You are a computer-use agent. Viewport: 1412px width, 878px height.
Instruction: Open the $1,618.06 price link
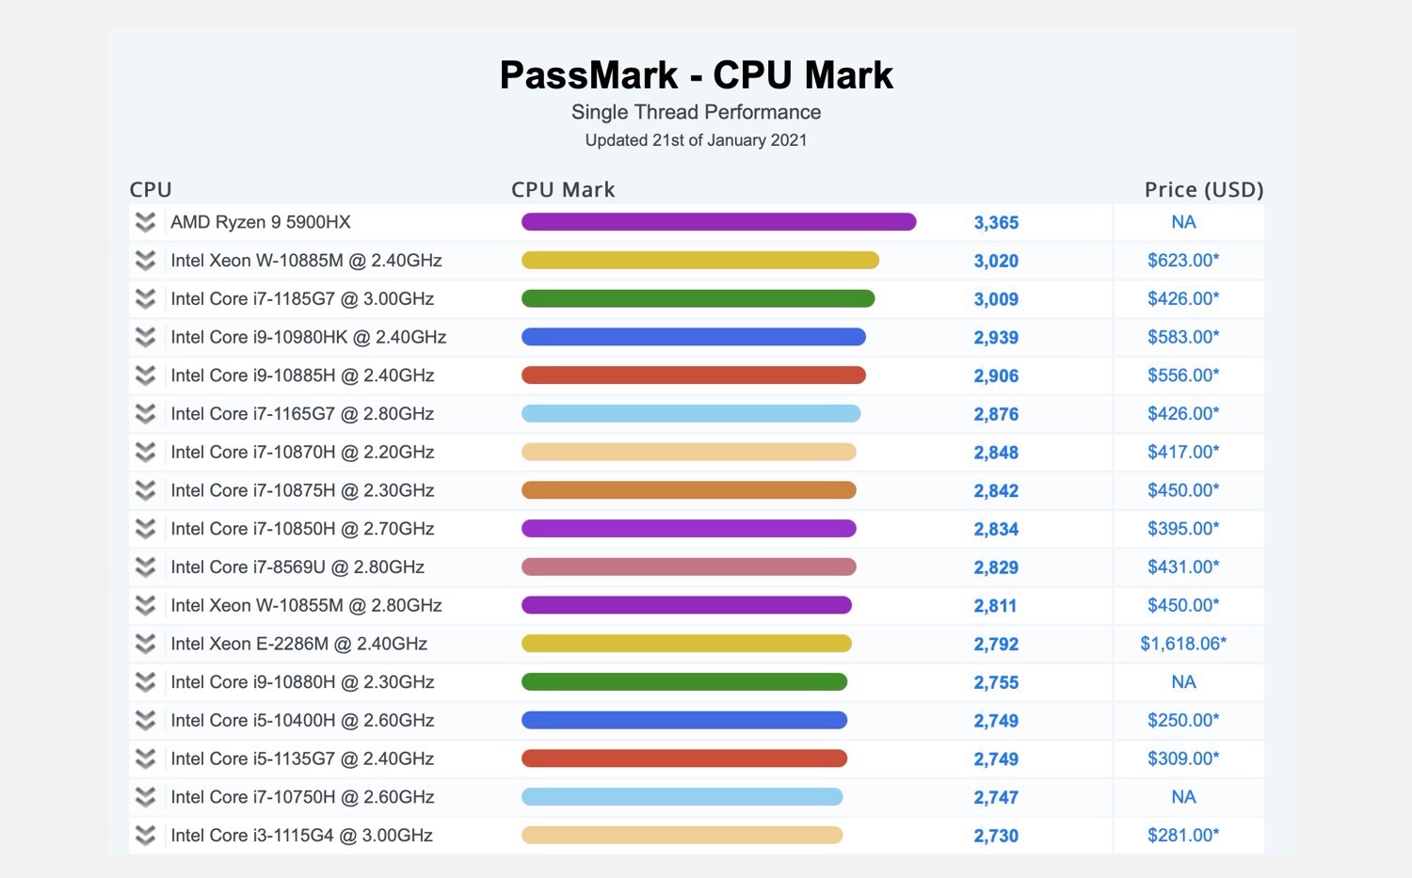(x=1183, y=644)
